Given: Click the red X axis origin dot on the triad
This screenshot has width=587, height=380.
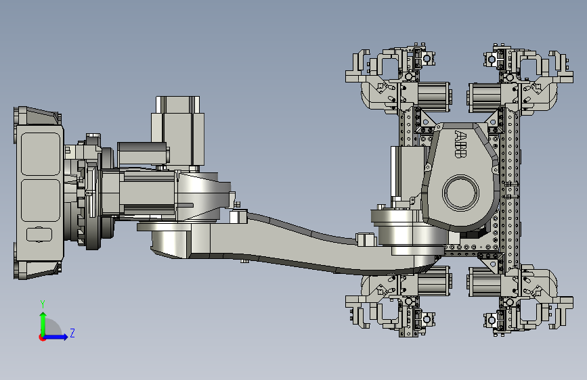Looking at the screenshot, I should 42,337.
